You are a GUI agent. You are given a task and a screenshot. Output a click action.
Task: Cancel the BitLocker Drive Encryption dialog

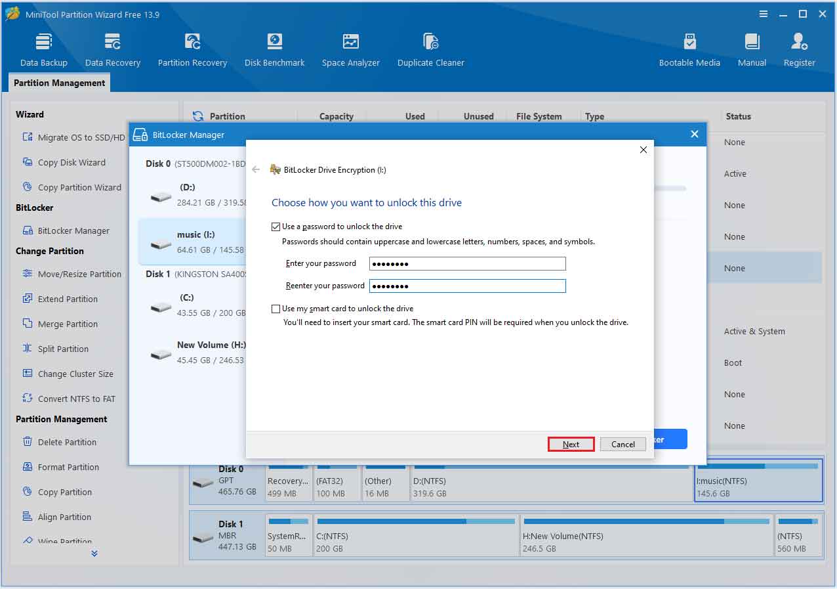tap(623, 445)
